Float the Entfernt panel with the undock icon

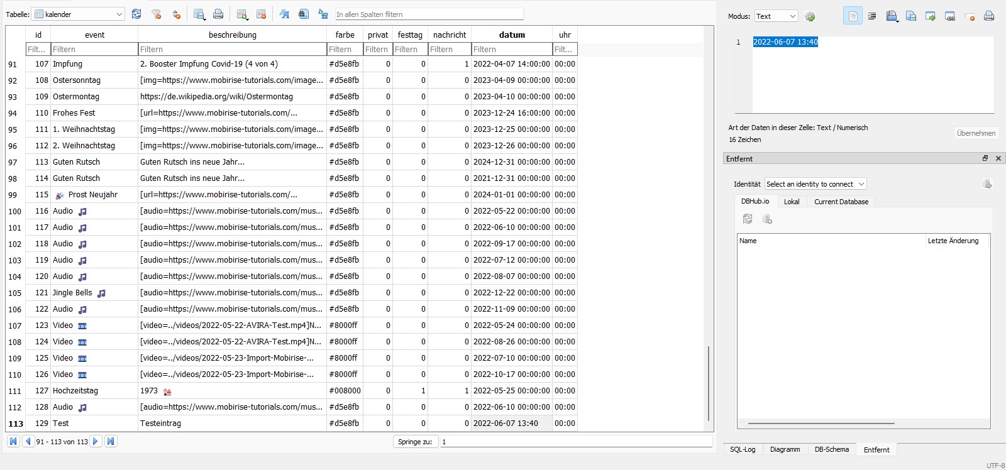[x=985, y=158]
